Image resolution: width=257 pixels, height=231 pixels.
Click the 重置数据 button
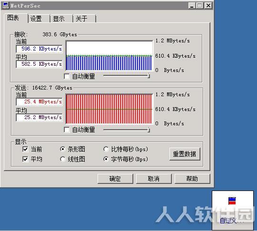[x=185, y=154]
